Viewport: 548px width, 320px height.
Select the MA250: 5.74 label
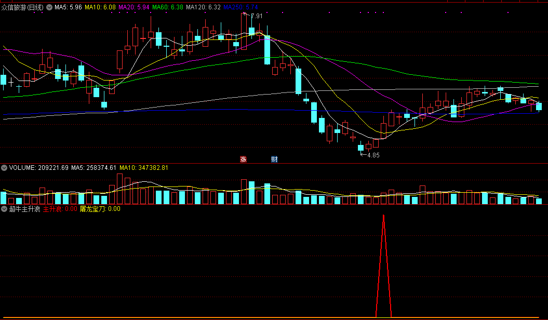pos(240,7)
